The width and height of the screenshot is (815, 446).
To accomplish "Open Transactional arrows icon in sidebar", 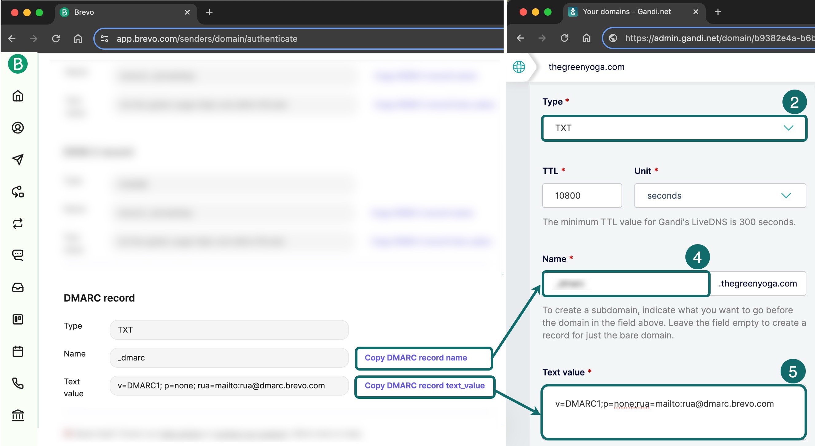I will [18, 224].
